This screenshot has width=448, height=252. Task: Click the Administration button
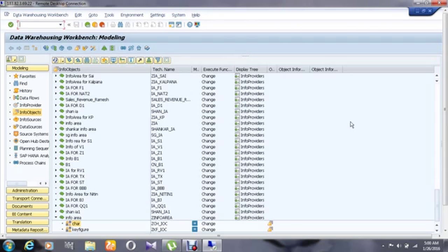(x=27, y=190)
